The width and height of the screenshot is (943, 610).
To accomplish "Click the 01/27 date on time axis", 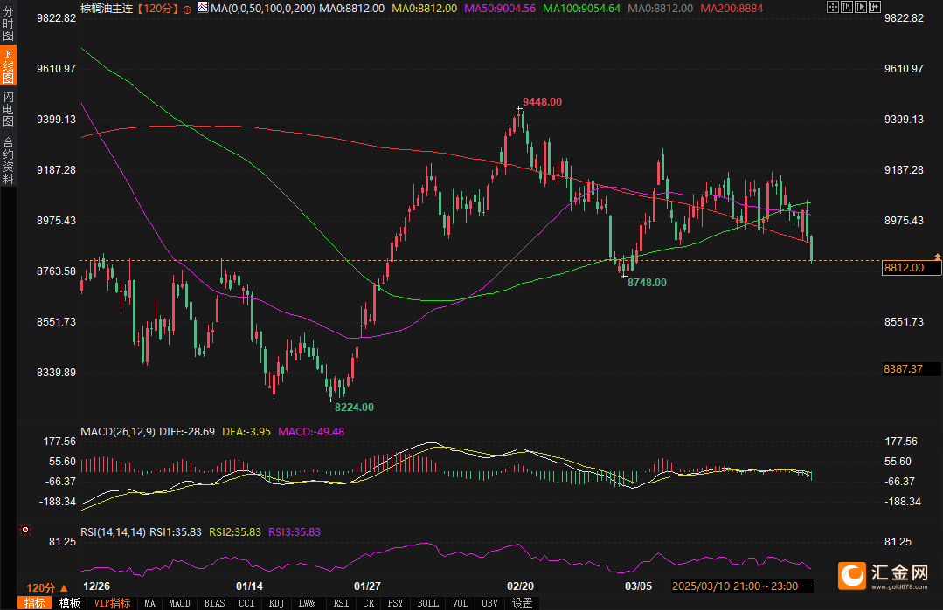I will pyautogui.click(x=367, y=586).
